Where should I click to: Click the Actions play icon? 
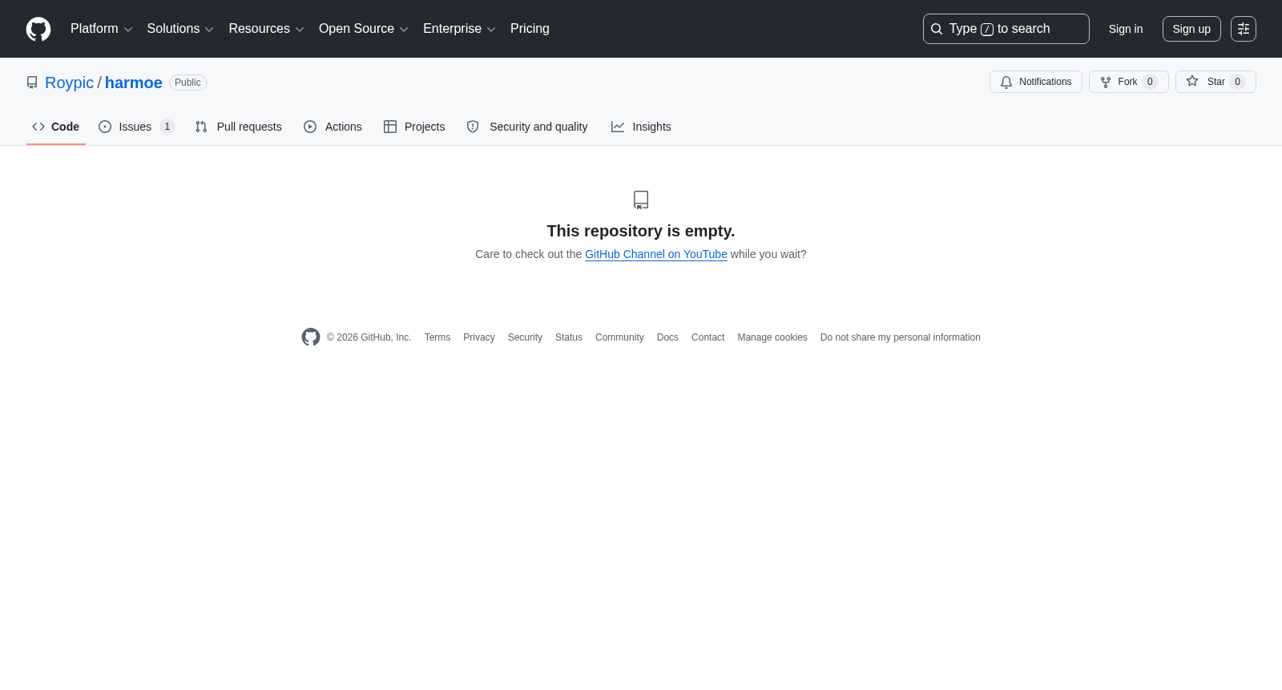(310, 127)
